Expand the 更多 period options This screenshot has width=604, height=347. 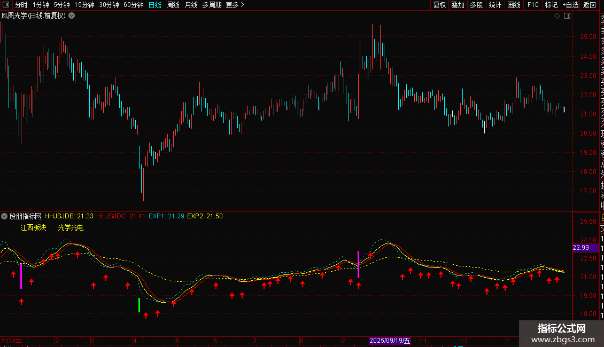click(235, 5)
